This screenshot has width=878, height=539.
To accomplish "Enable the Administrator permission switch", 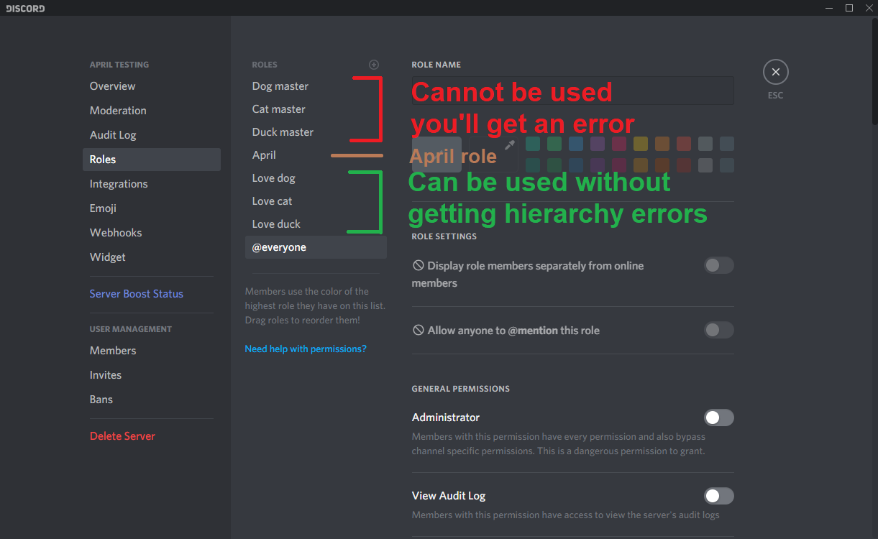I will coord(719,418).
